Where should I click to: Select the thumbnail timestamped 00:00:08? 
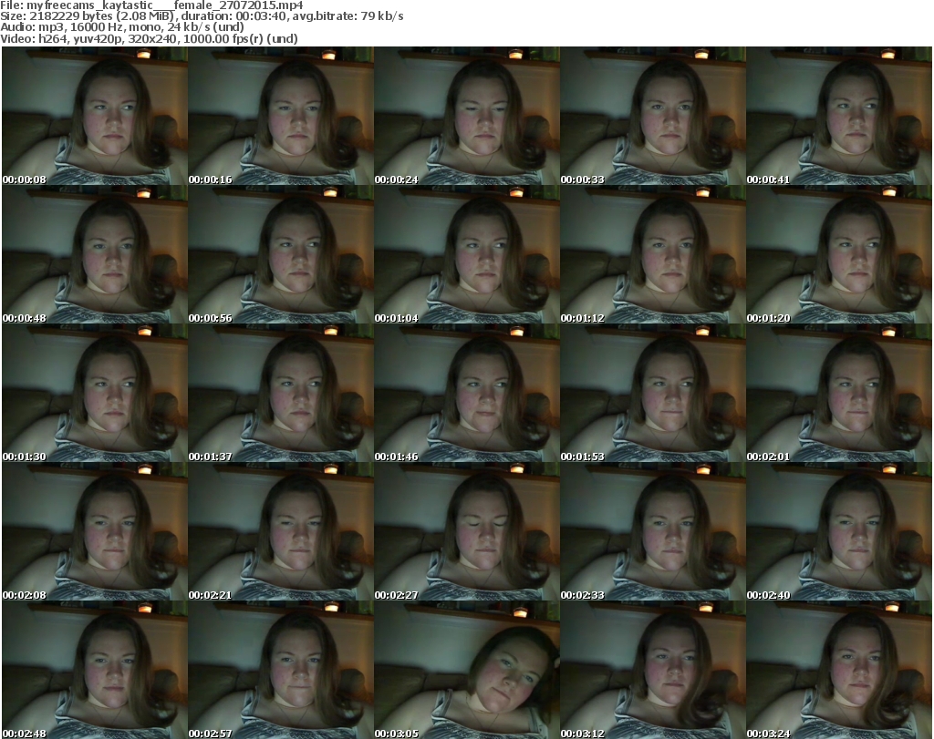coord(95,116)
